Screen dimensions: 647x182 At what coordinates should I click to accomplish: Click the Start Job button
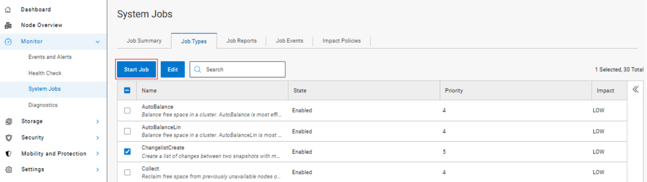[x=136, y=69]
